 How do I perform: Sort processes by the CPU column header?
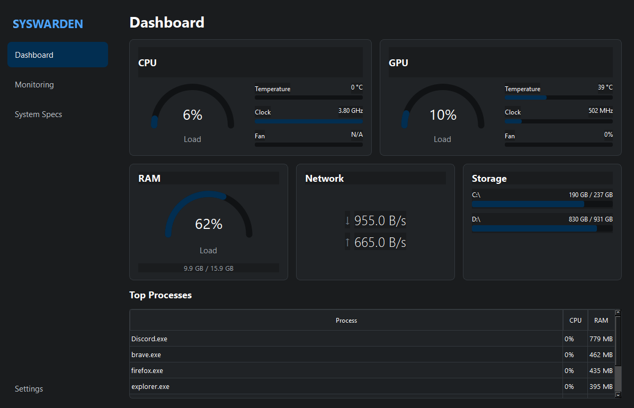click(x=575, y=320)
